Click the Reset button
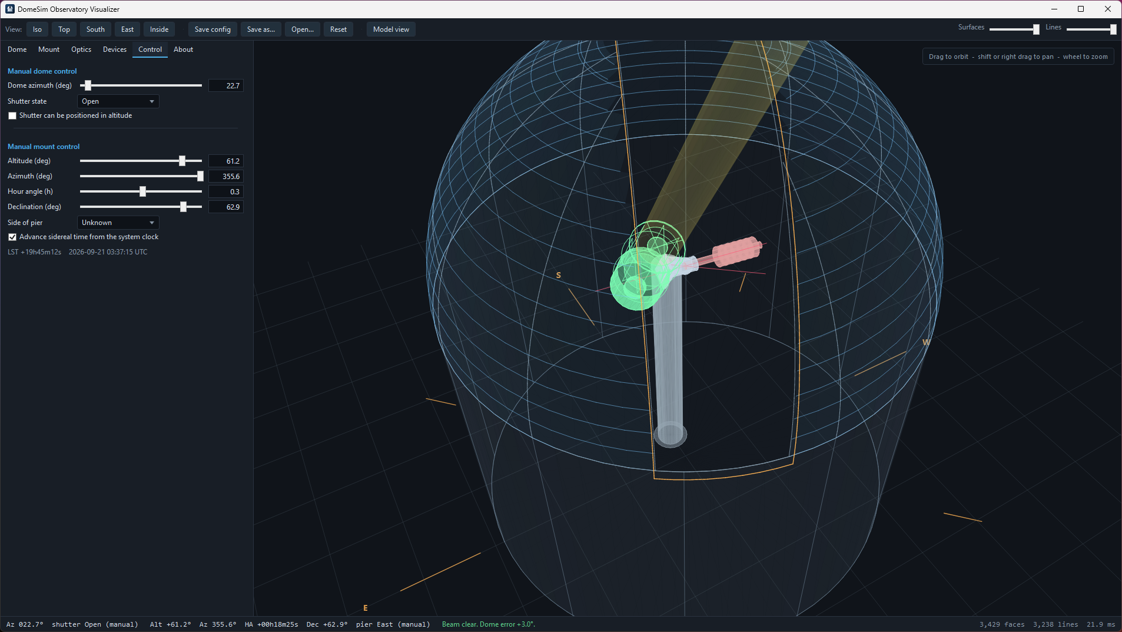The width and height of the screenshot is (1122, 632). click(x=338, y=29)
